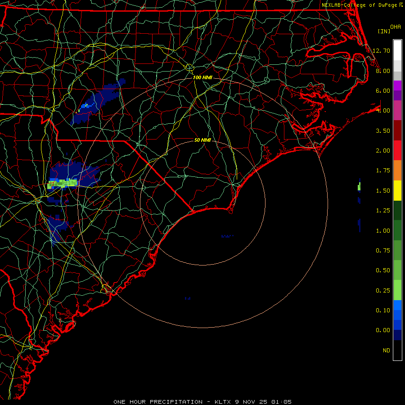405x405 pixels.
Task: Pick the dark red legend swatch
Action: point(397,130)
